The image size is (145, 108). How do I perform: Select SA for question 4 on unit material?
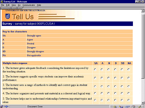pos(95,93)
